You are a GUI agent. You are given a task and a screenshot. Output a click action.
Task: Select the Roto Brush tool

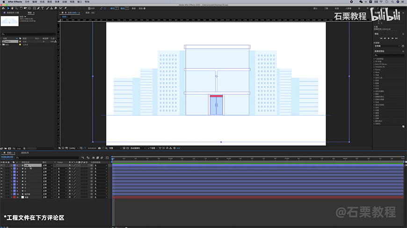click(x=60, y=8)
